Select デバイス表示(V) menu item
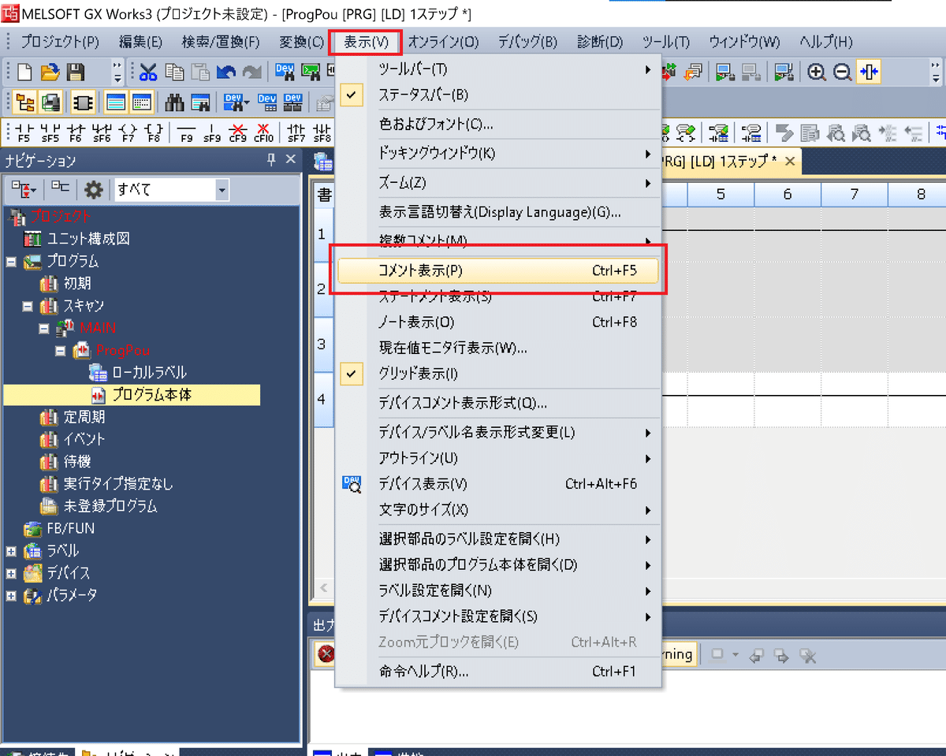946x756 pixels. [498, 484]
